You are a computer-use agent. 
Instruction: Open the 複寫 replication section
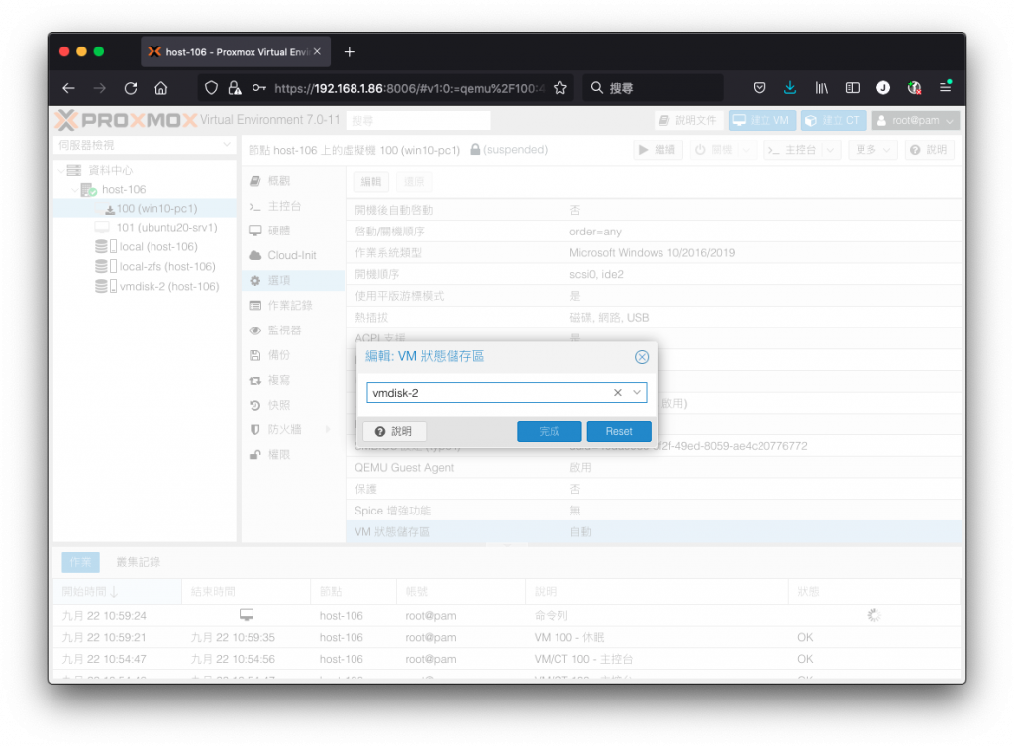[292, 380]
